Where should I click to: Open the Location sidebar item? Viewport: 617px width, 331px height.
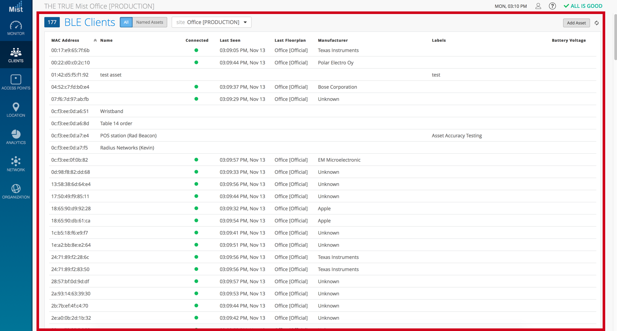coord(16,110)
